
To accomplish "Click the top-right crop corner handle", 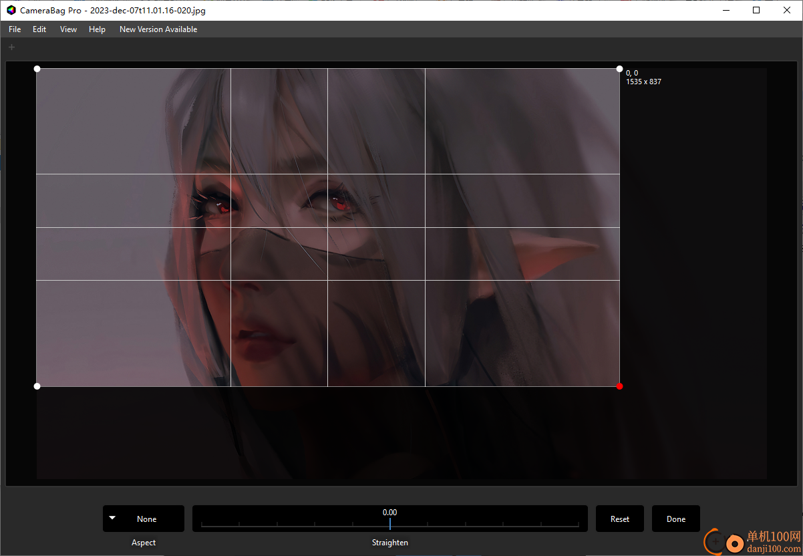I will coord(619,69).
